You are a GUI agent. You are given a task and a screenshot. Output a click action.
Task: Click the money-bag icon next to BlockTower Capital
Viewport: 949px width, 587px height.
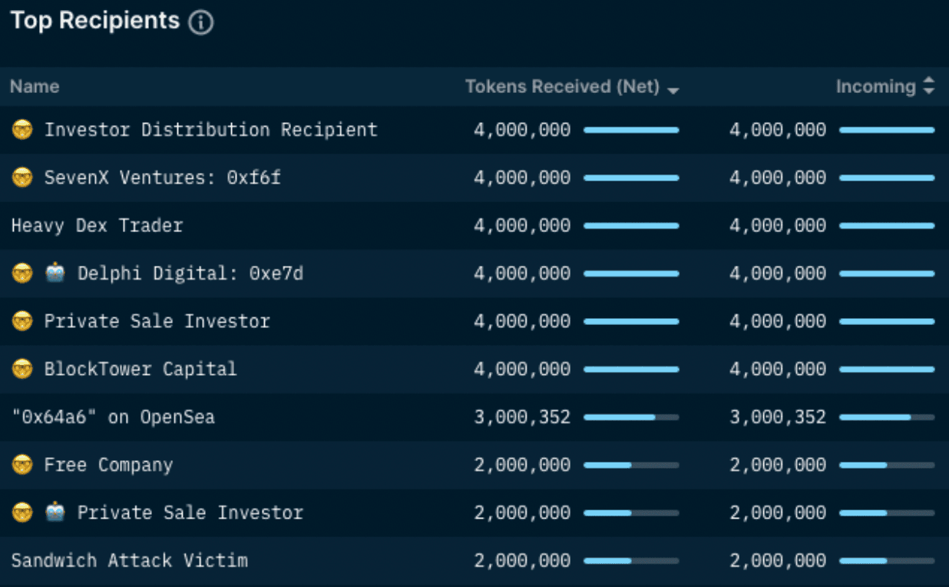[x=21, y=369]
